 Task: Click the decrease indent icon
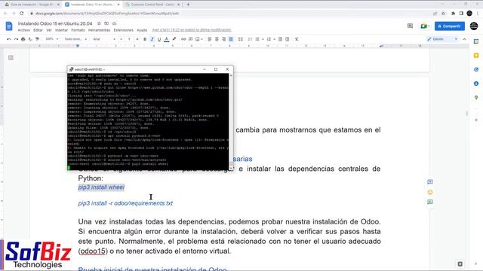tap(280, 39)
